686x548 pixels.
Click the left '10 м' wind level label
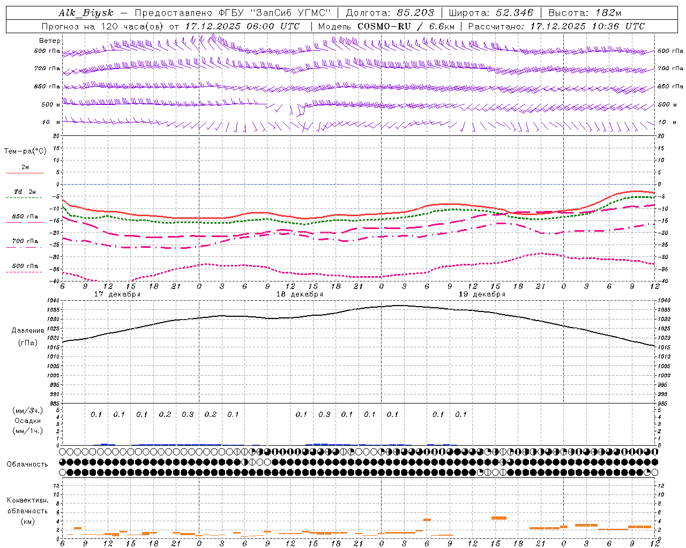pos(51,122)
